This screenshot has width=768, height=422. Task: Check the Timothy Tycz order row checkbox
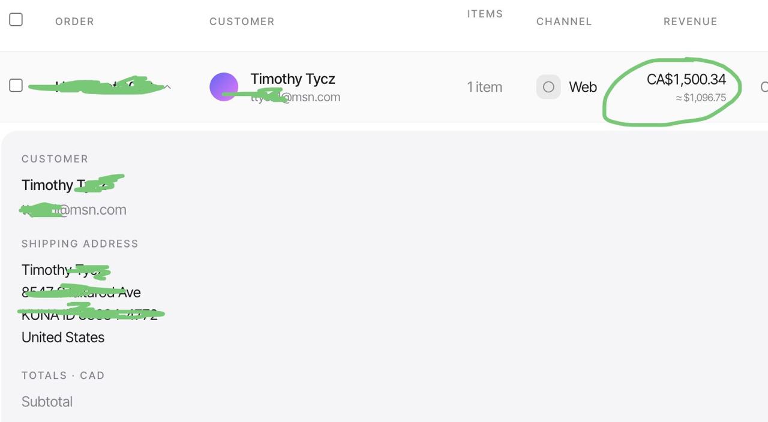pos(16,86)
